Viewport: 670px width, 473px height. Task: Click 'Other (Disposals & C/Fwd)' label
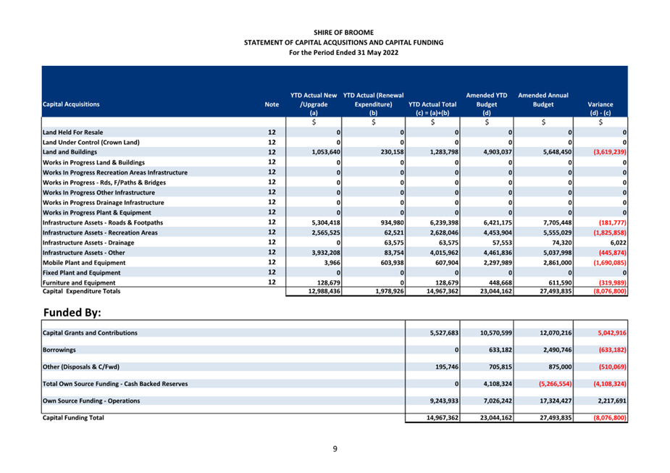[80, 367]
